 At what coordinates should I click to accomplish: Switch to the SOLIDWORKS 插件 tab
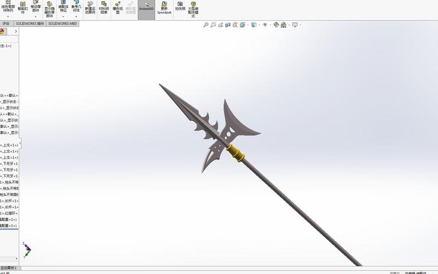pyautogui.click(x=30, y=24)
